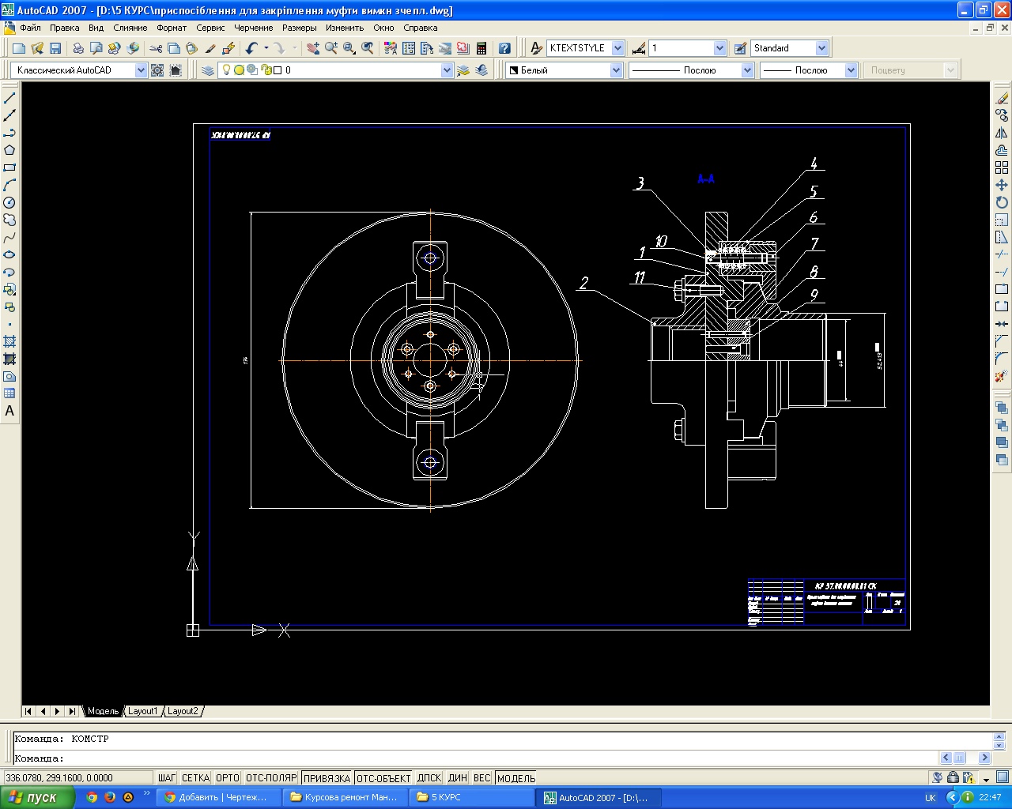This screenshot has width=1012, height=809.
Task: Click coordinates readout 336.0780, 299.1600
Action: 77,778
